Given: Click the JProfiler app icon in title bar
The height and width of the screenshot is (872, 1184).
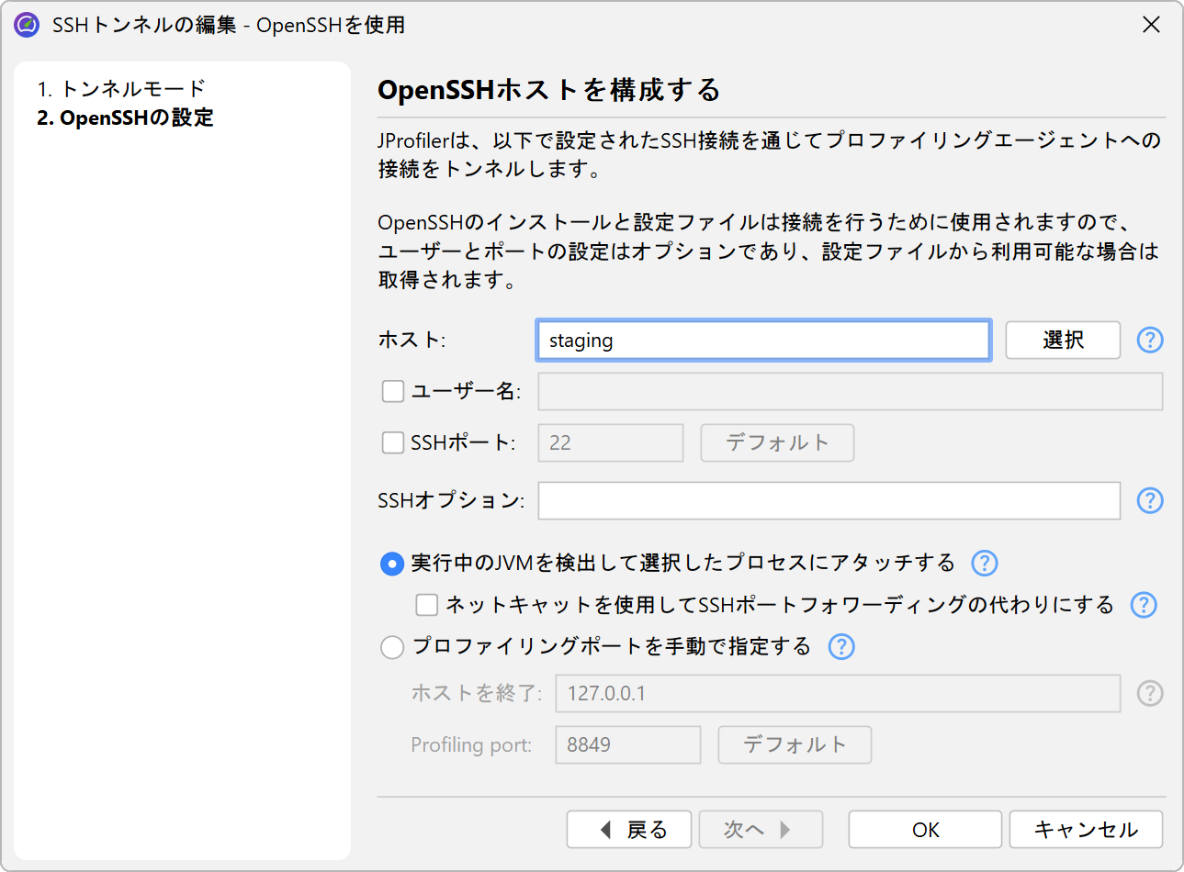Looking at the screenshot, I should (27, 25).
